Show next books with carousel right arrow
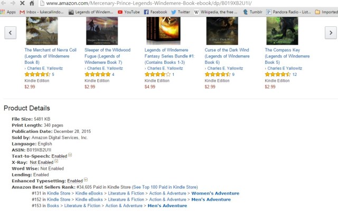 331,33
